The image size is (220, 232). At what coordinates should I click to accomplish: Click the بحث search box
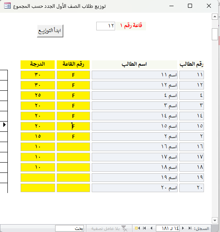point(69,228)
